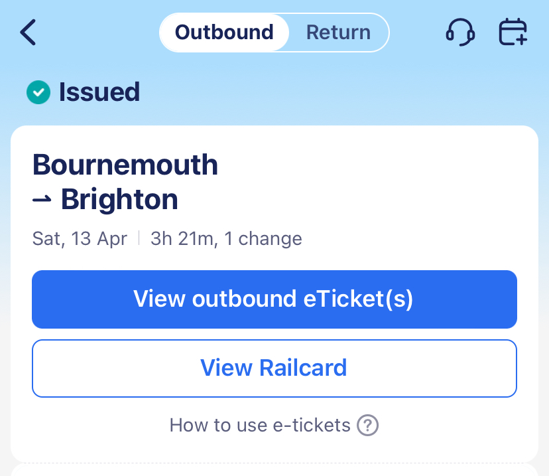Select the Outbound tab
This screenshot has height=476, width=549.
click(224, 32)
